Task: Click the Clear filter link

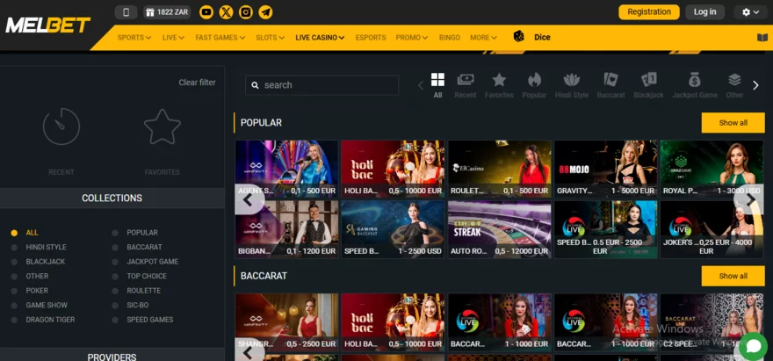Action: [x=197, y=83]
